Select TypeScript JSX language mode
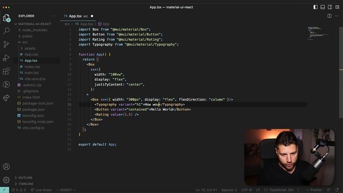The image size is (343, 193). [x=281, y=190]
